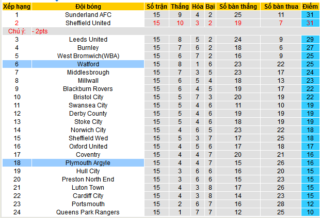Click Portsmouth's blue points cell
This screenshot has height=218, width=320.
[310, 204]
